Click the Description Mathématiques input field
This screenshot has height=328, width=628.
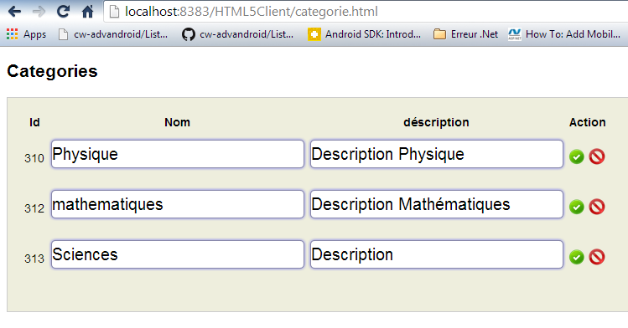pyautogui.click(x=437, y=204)
